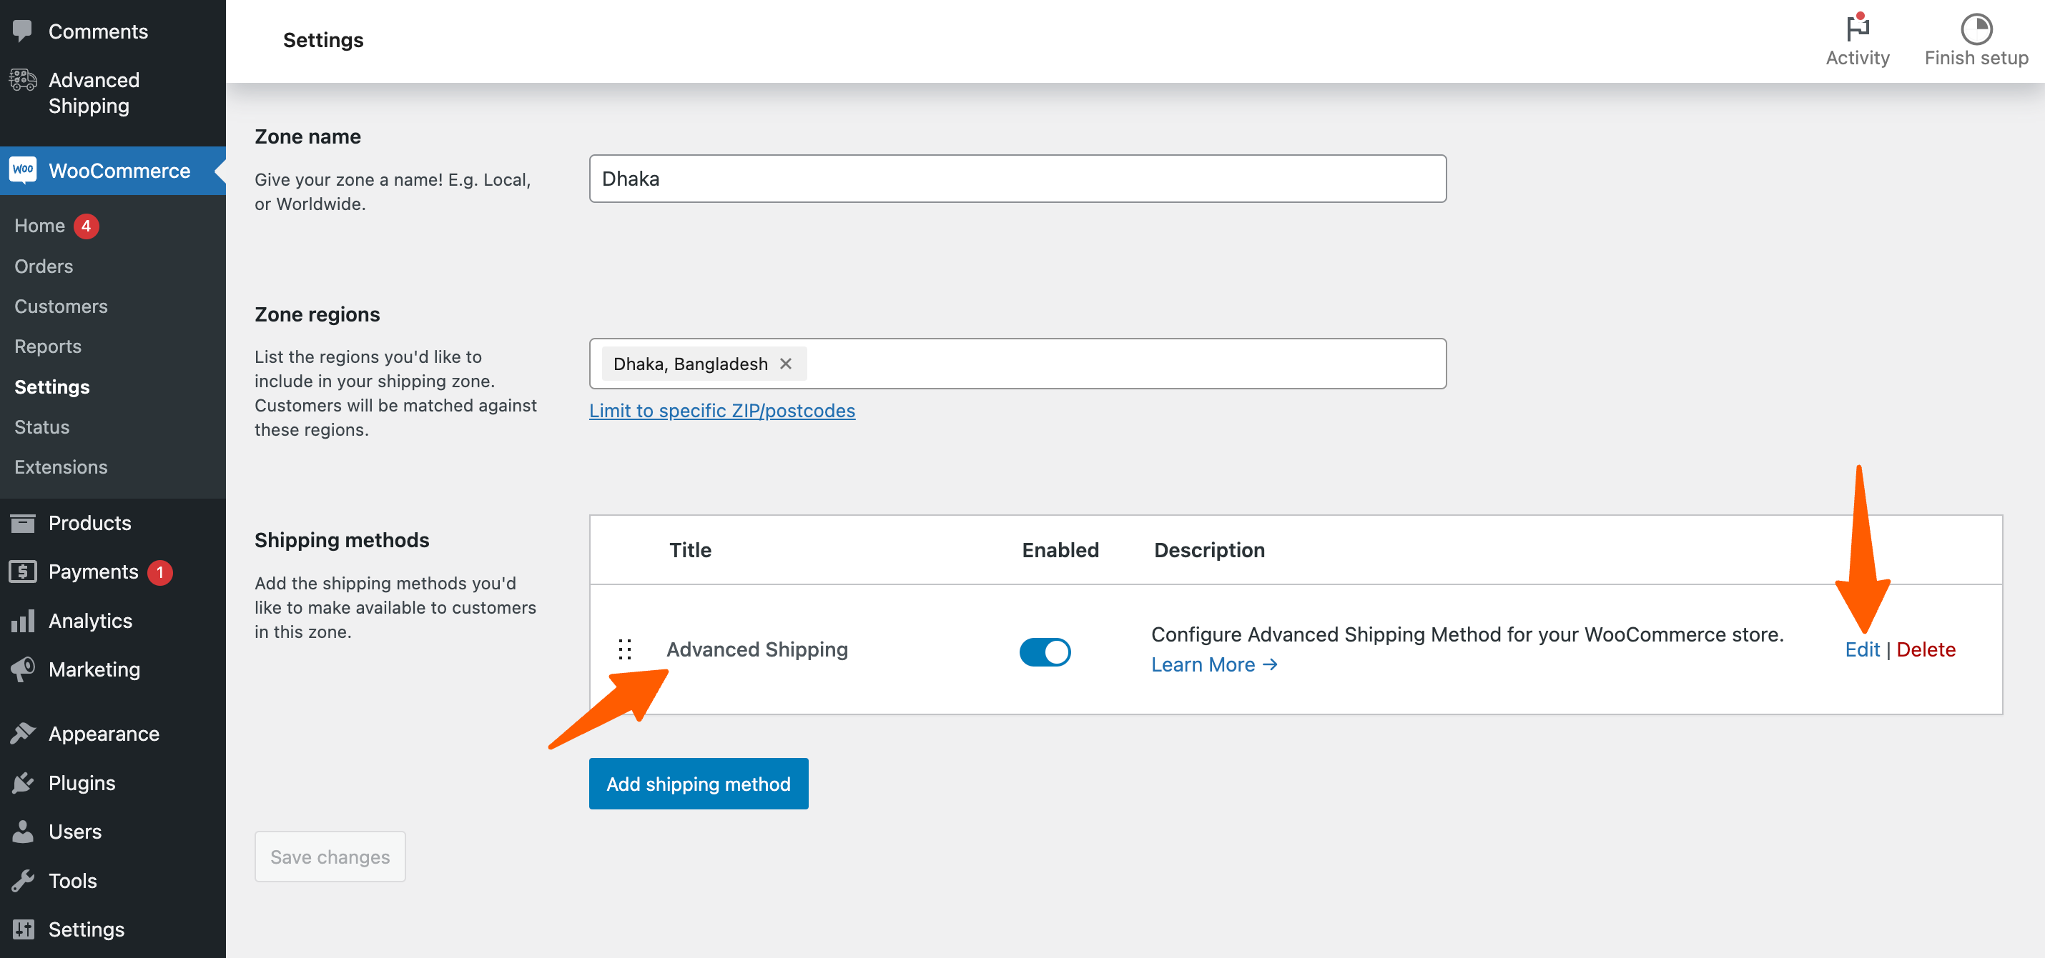Click Add shipping method button
This screenshot has height=958, width=2045.
[x=698, y=784]
